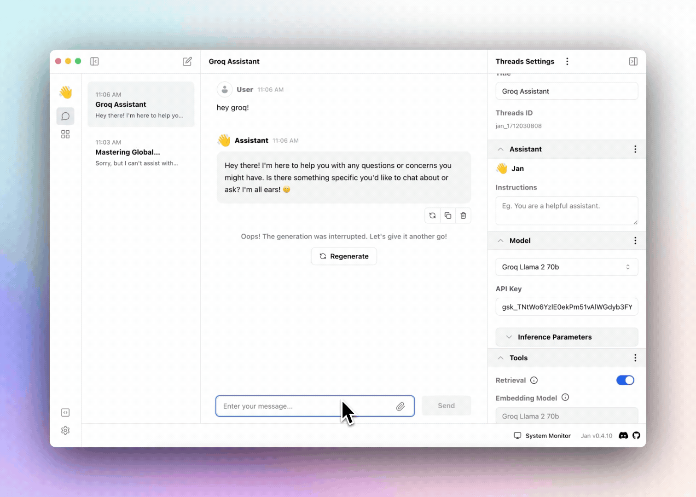Screen dimensions: 696x497
Task: Disable the Retrieval tool toggle
Action: tap(625, 380)
